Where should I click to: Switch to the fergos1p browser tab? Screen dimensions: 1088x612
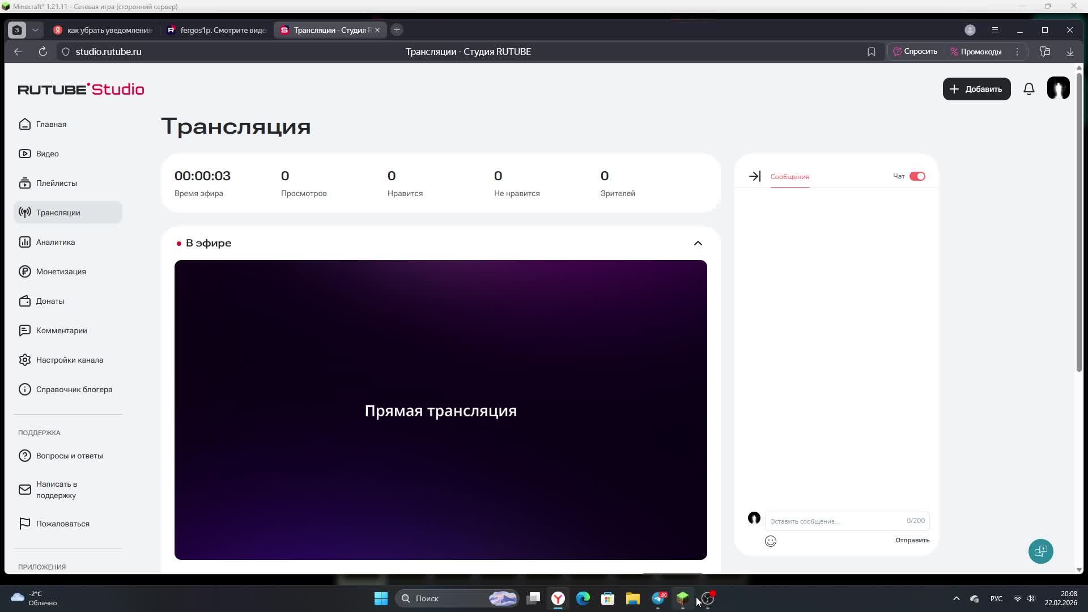(218, 30)
